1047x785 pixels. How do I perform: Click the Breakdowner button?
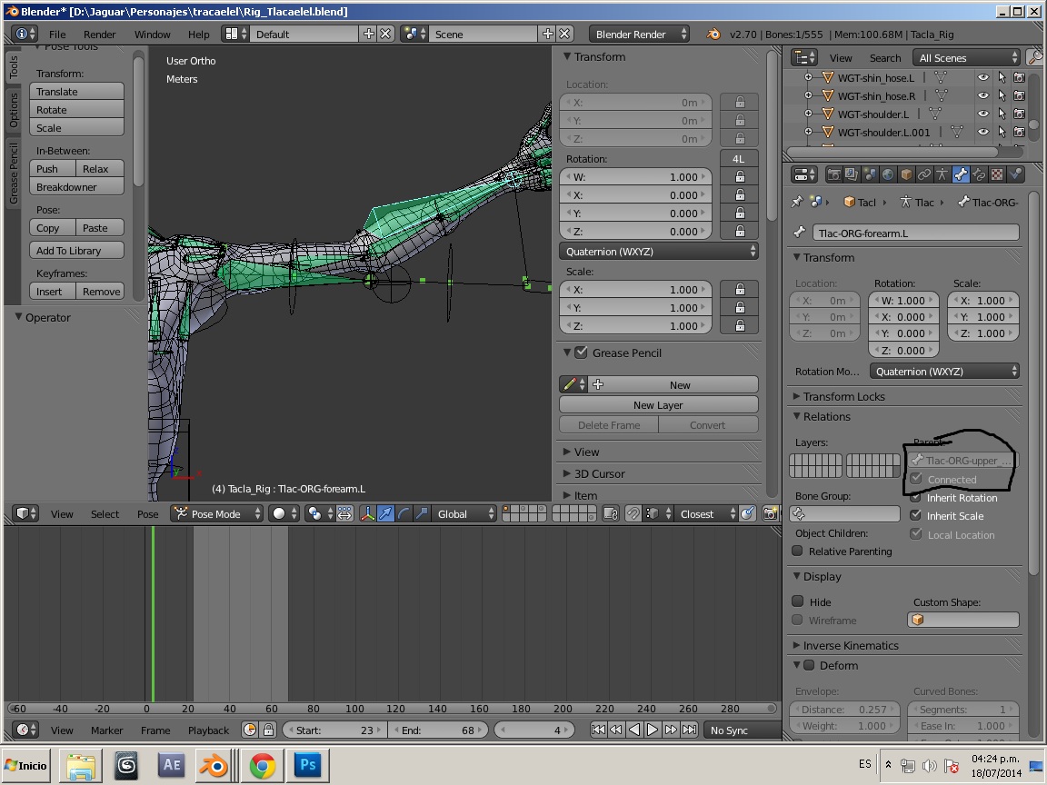[x=77, y=187]
